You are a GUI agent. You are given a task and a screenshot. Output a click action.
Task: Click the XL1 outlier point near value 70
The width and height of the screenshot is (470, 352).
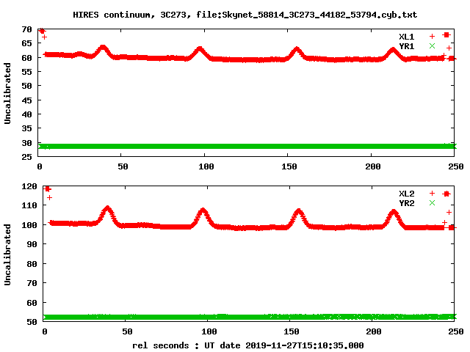tap(42, 31)
